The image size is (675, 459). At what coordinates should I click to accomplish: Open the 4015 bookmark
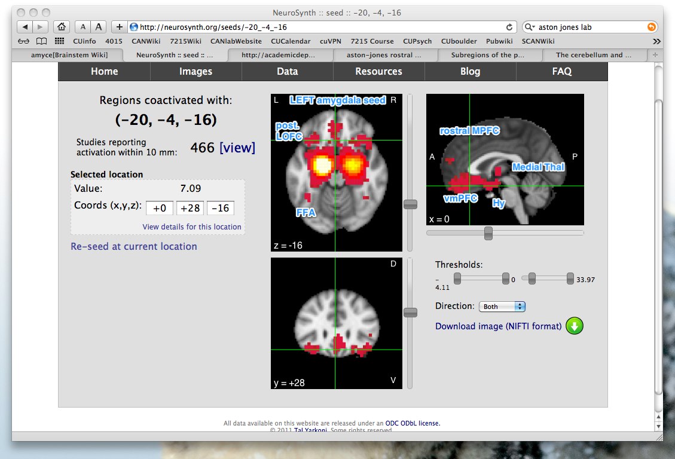tap(114, 41)
